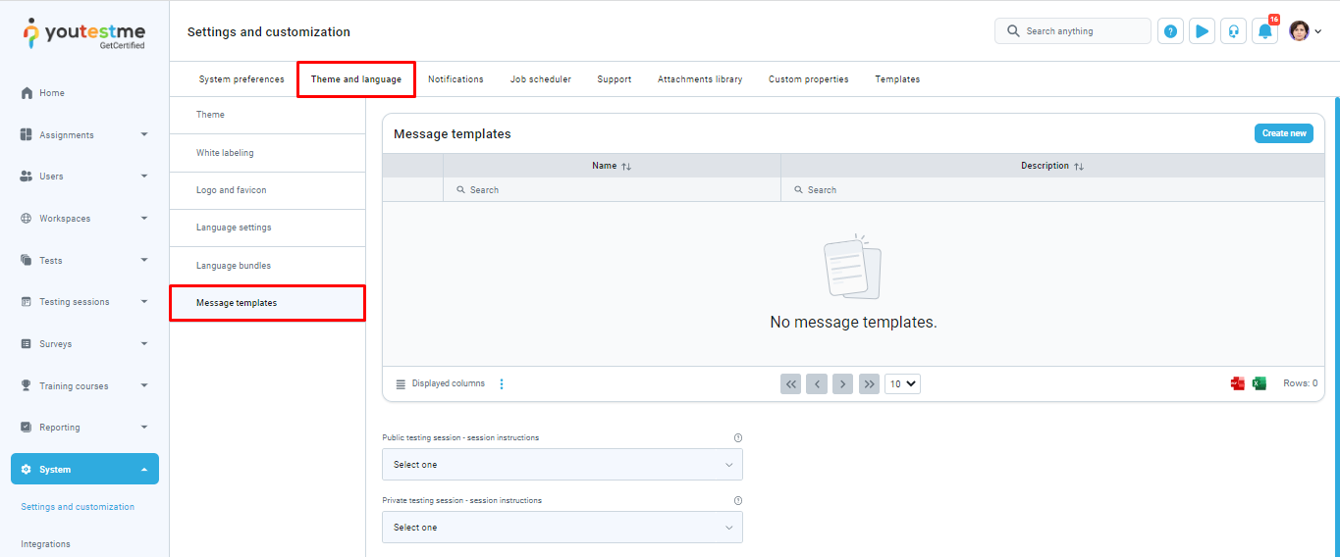Image resolution: width=1340 pixels, height=557 pixels.
Task: Expand private testing session instructions dropdown
Action: coord(562,528)
